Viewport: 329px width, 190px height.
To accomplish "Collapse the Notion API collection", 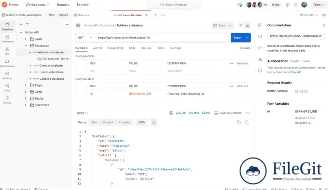I will 21,33.
